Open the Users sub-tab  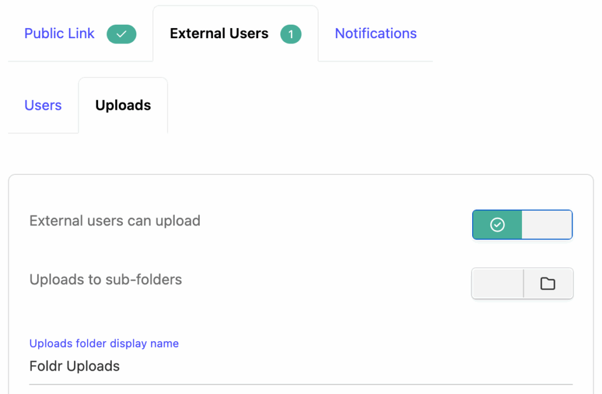(x=43, y=106)
